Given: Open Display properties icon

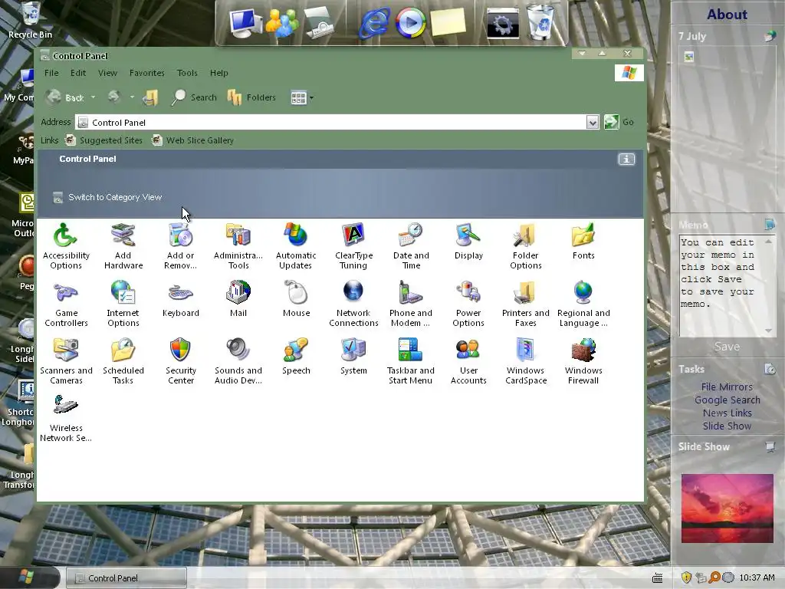Looking at the screenshot, I should 468,242.
